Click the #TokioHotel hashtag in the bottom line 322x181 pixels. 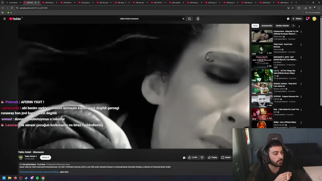click(x=24, y=172)
